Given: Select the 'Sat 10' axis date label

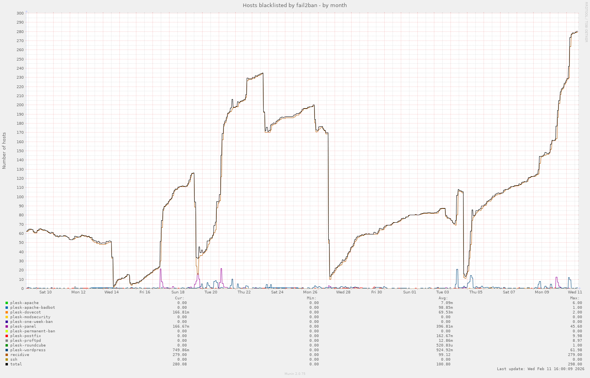Looking at the screenshot, I should pyautogui.click(x=46, y=292).
